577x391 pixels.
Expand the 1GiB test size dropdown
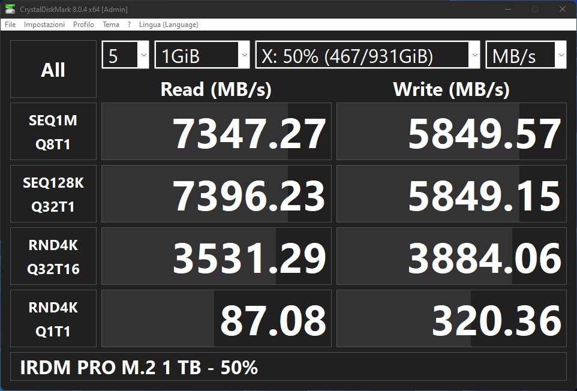[202, 55]
